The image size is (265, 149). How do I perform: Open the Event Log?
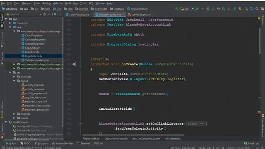click(x=251, y=144)
